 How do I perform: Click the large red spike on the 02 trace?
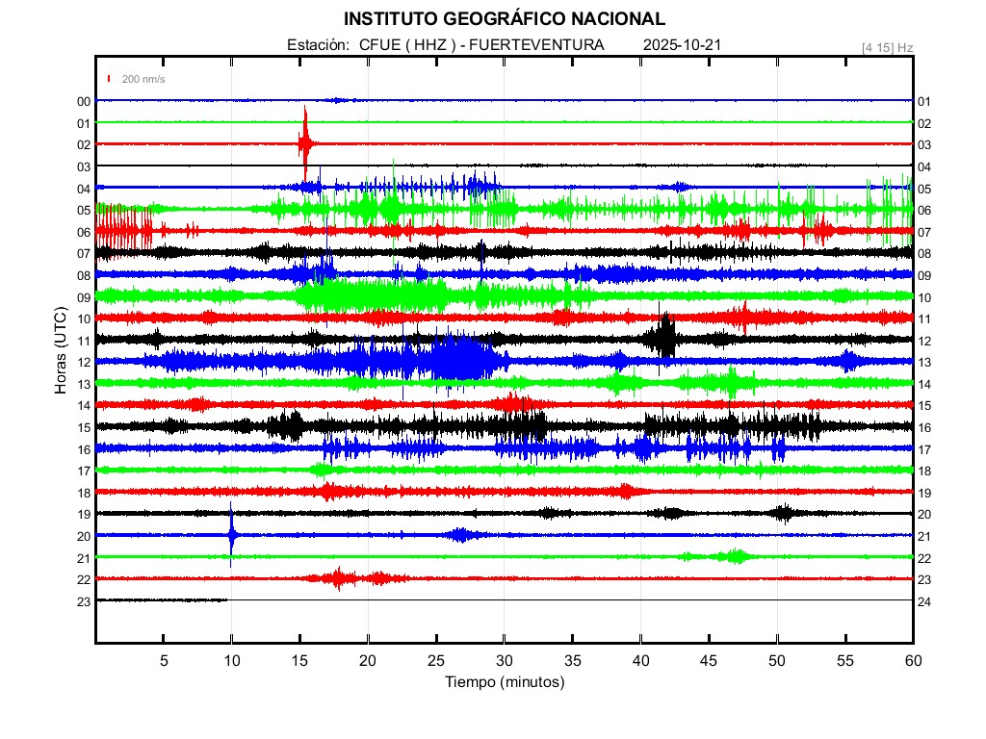pyautogui.click(x=305, y=143)
